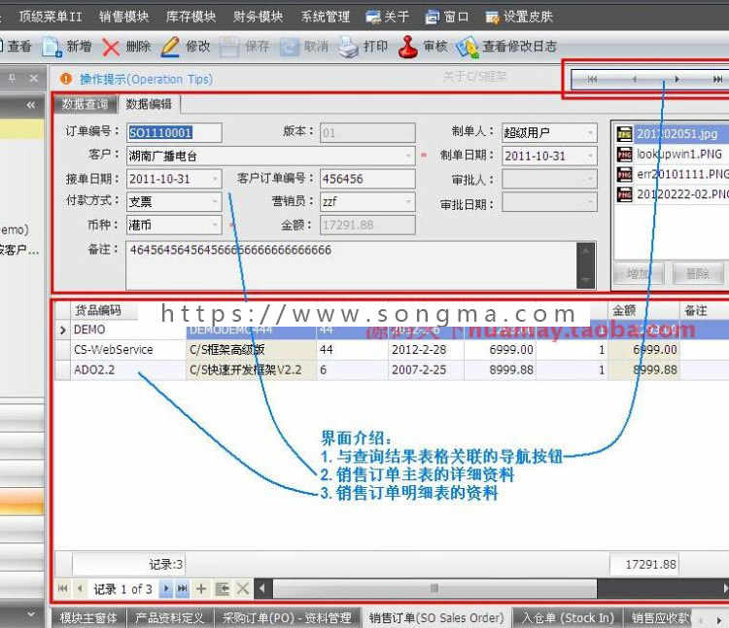The image size is (729, 628).
Task: Open the 库存模块 menu
Action: click(x=191, y=17)
